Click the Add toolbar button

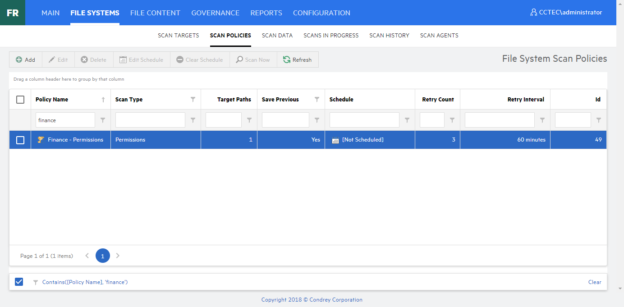26,60
